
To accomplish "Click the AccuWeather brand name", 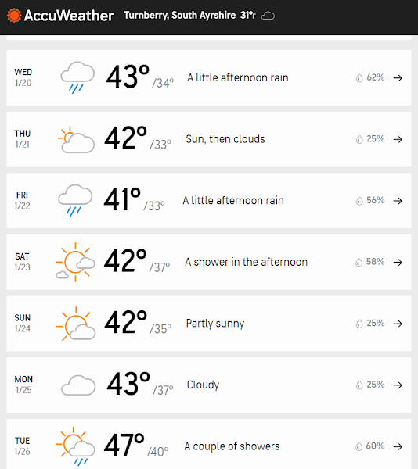I will tap(69, 16).
